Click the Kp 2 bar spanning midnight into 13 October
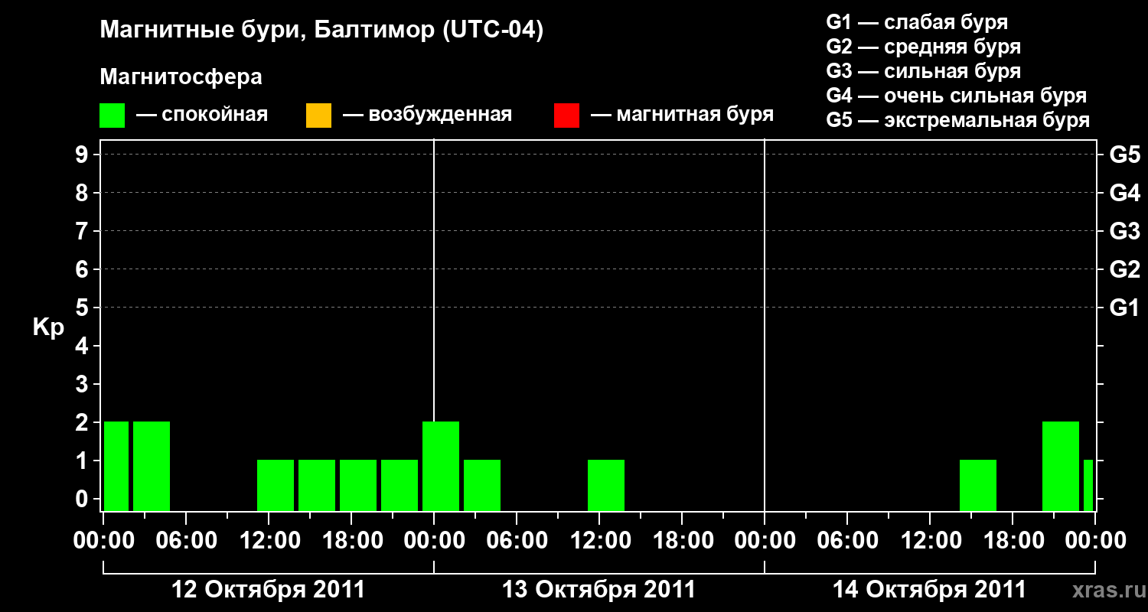Image resolution: width=1148 pixels, height=612 pixels. [441, 466]
